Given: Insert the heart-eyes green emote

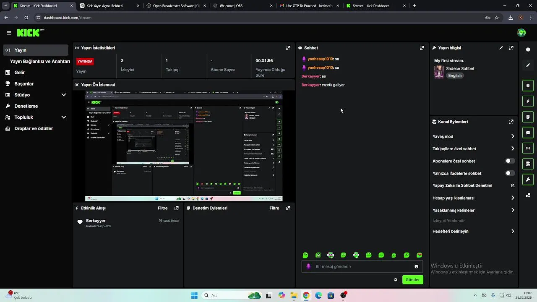Looking at the screenshot, I should pyautogui.click(x=419, y=255).
